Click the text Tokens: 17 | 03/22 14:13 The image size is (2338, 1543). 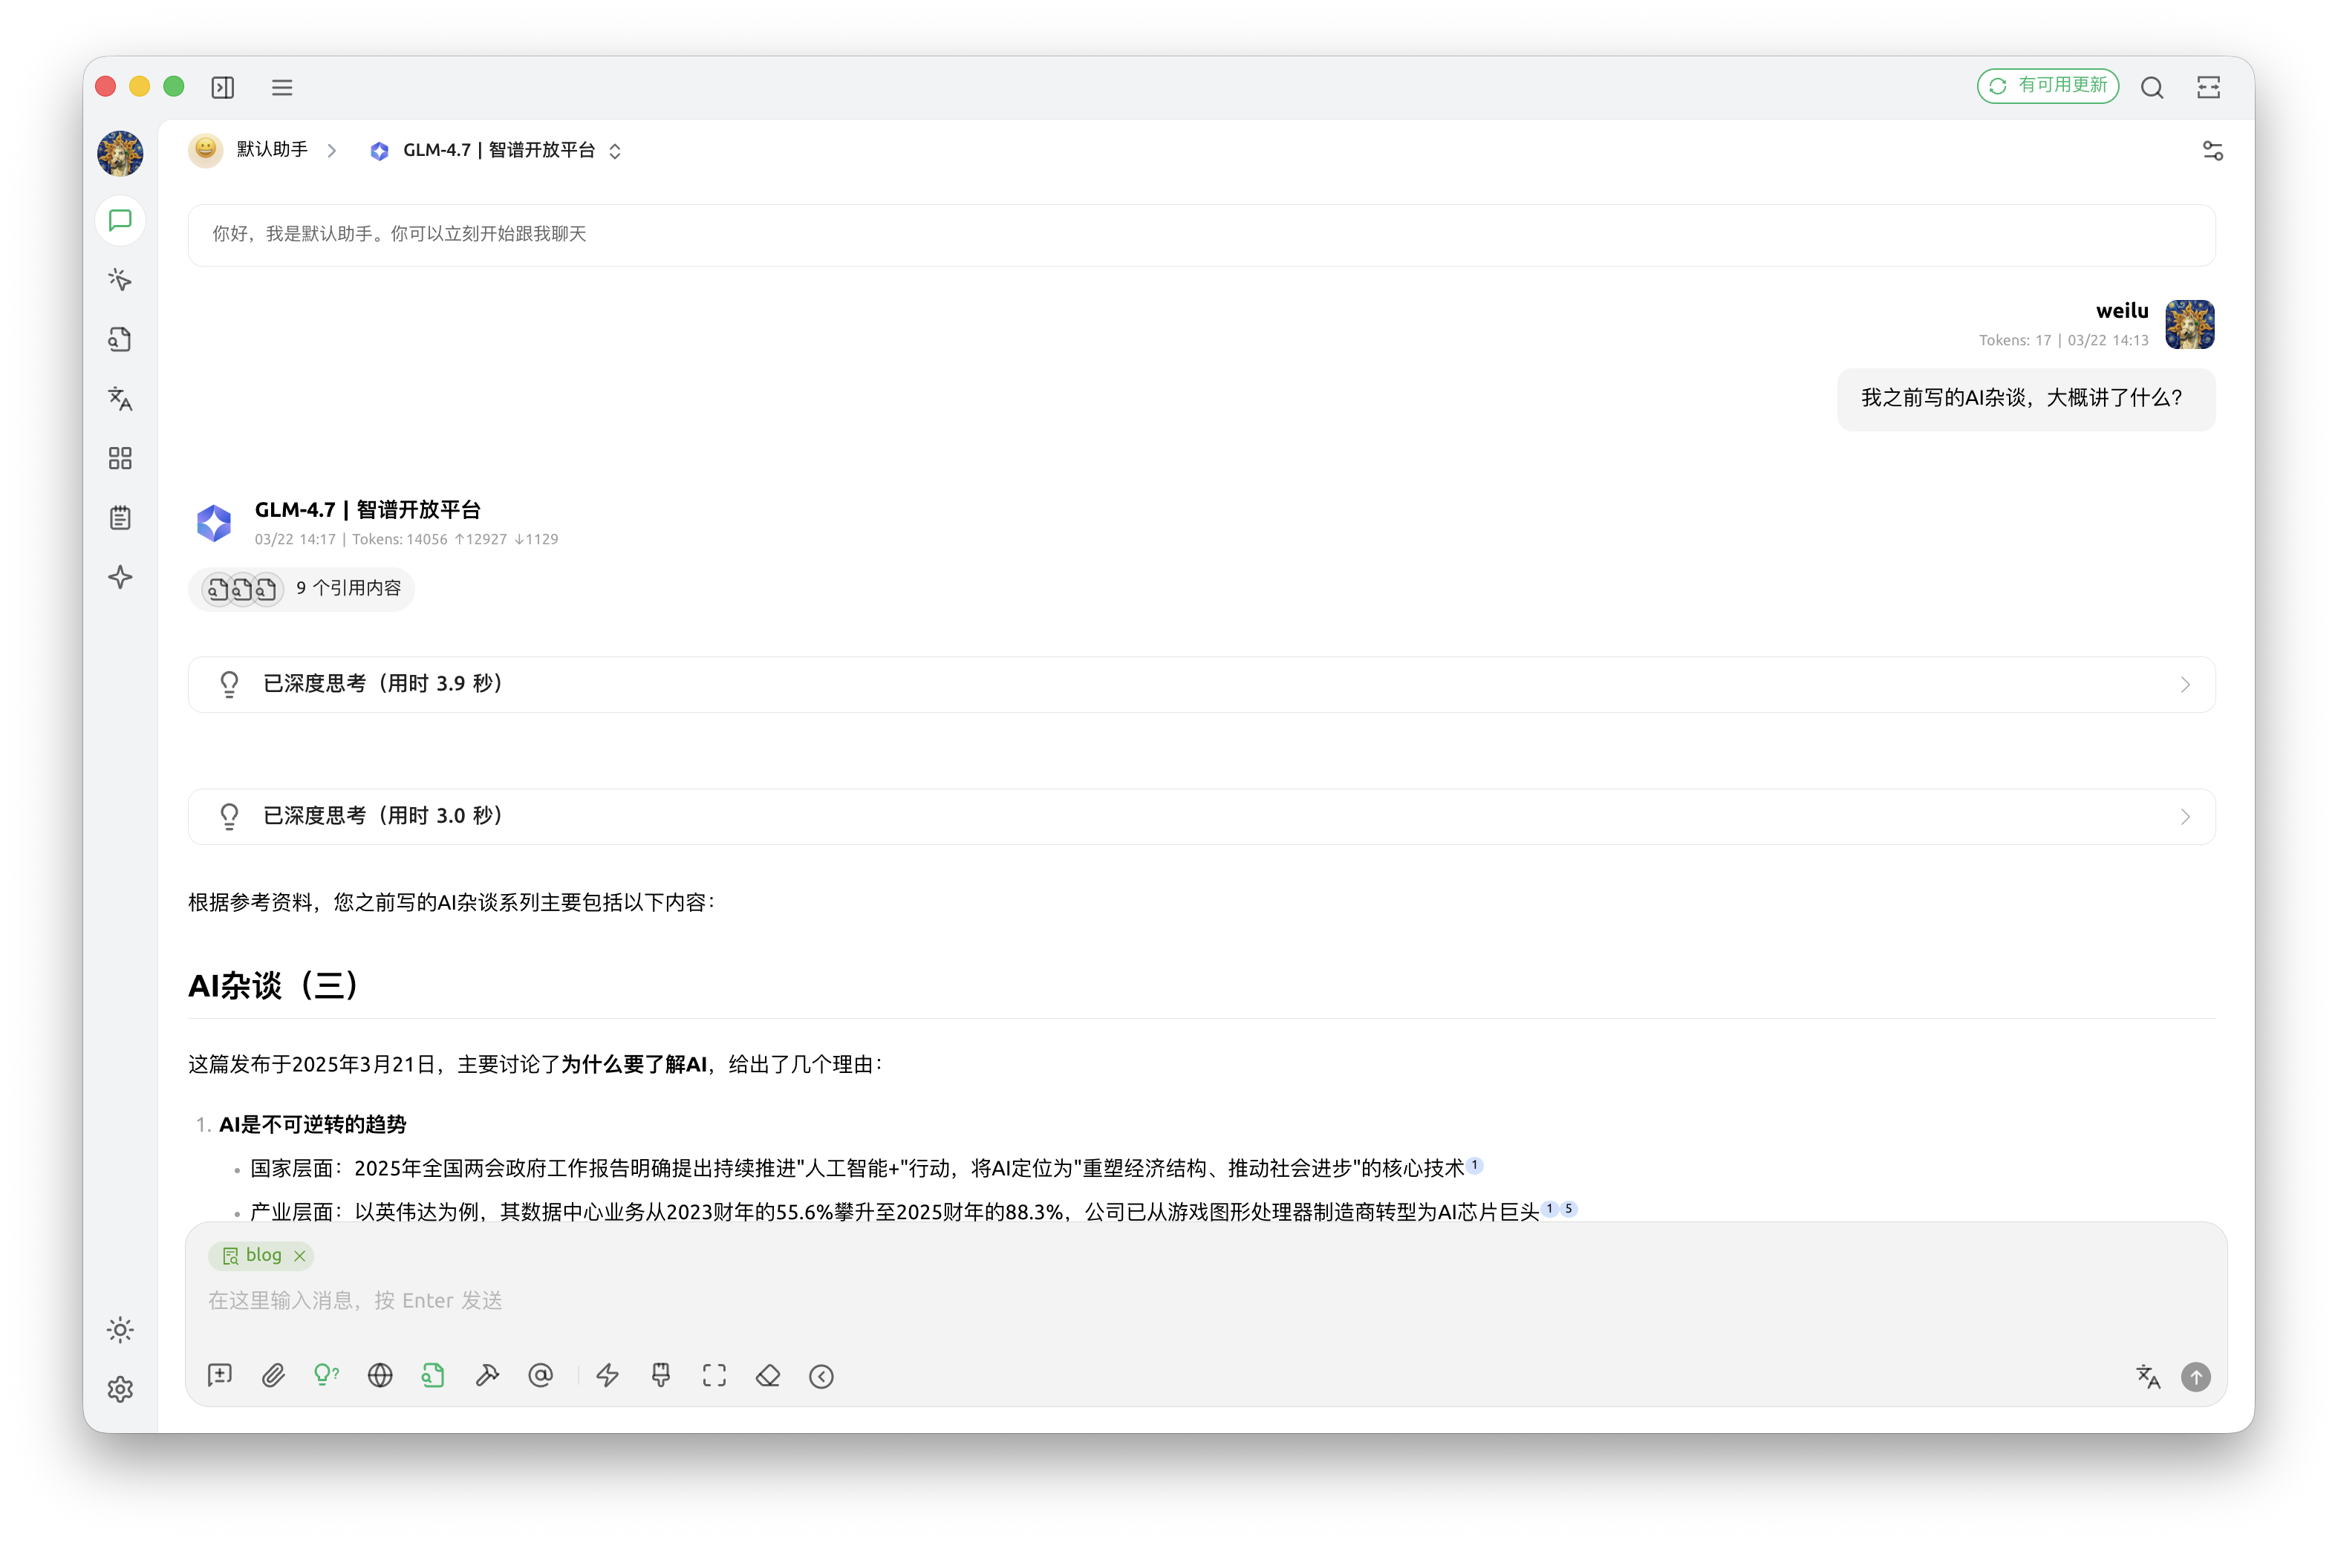(x=2063, y=341)
